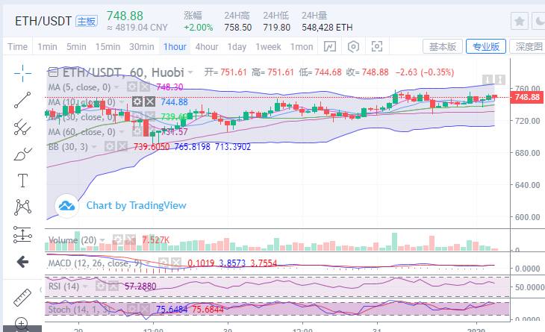Select the 5min timeframe
The height and width of the screenshot is (332, 545).
76,46
